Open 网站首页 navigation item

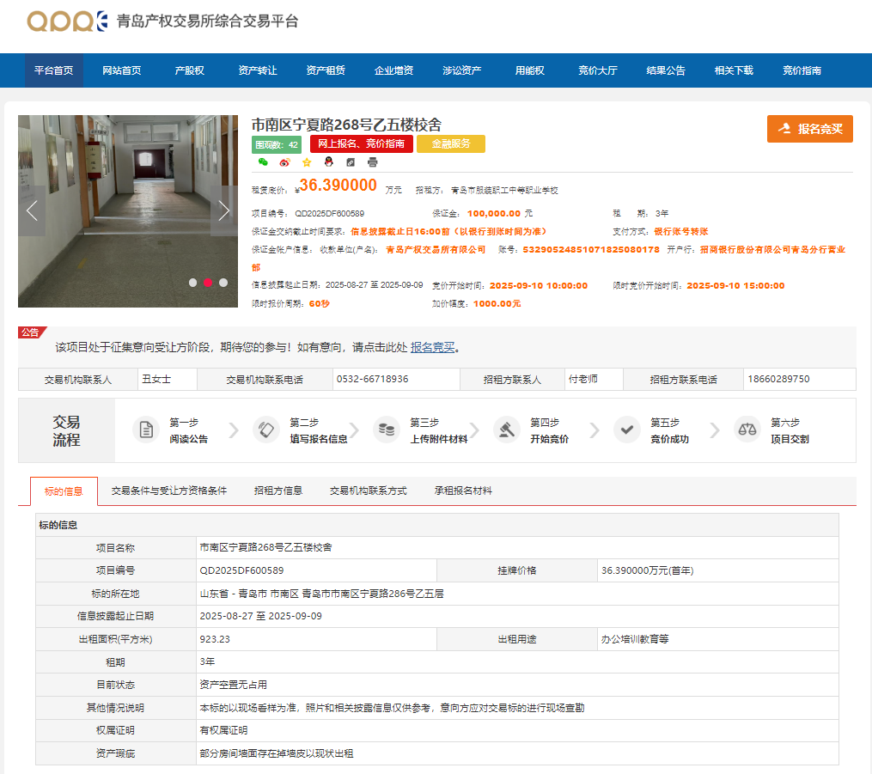[x=122, y=70]
